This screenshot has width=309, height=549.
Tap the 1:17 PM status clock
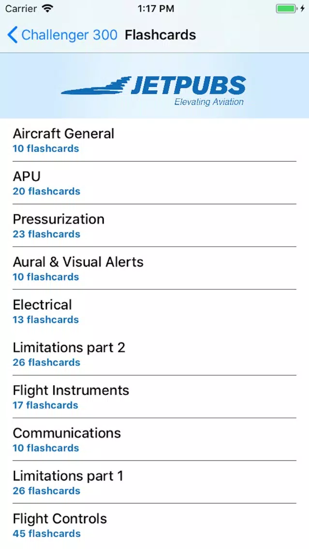click(156, 9)
